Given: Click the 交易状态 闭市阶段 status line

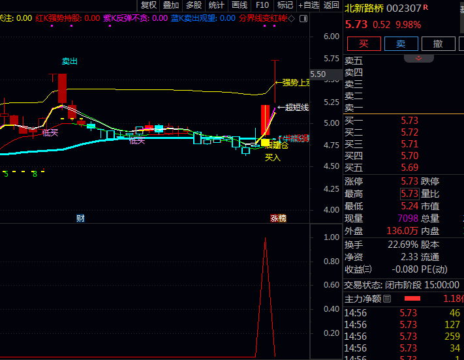Looking at the screenshot, I should [402, 285].
